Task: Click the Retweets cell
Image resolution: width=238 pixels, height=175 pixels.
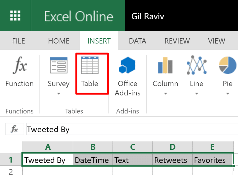Action: pos(172,160)
